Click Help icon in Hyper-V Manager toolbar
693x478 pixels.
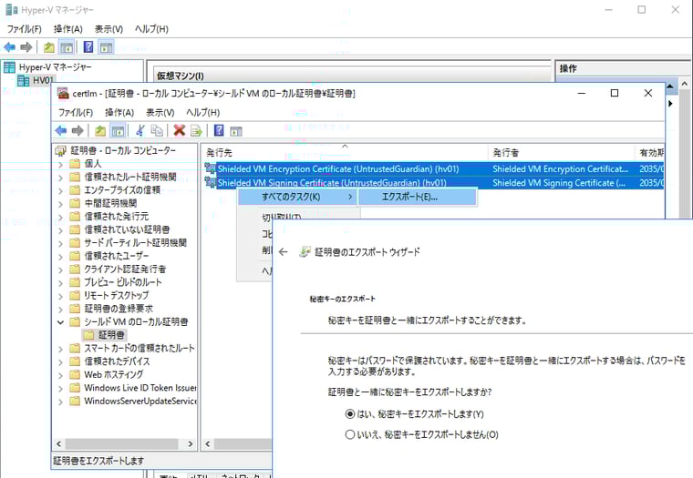tap(88, 46)
